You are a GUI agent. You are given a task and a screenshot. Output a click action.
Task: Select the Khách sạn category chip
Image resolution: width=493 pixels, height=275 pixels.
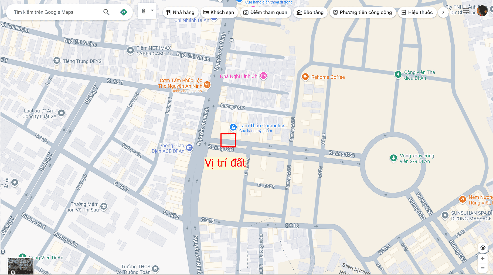pyautogui.click(x=219, y=12)
